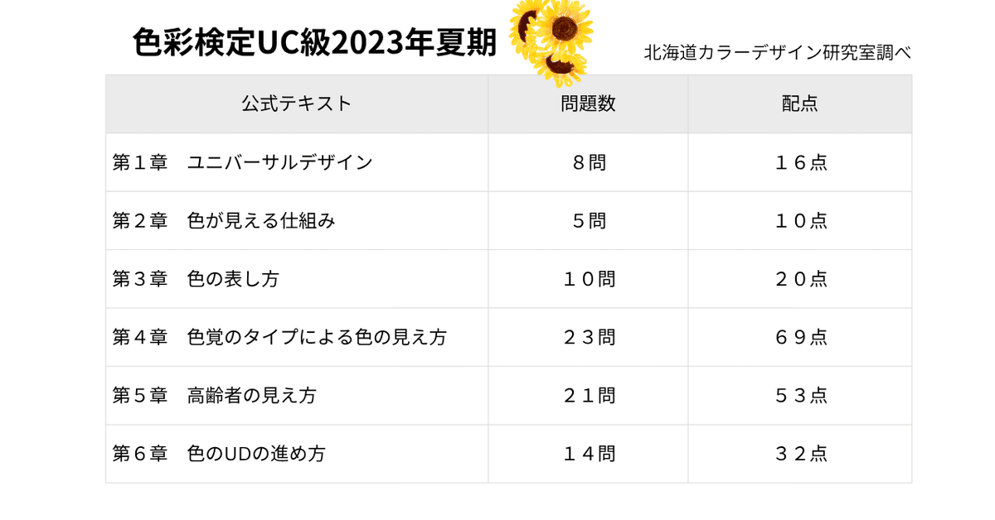
Task: Click the 第1章 ユニバーサルデザイン row label
Action: coord(242,162)
